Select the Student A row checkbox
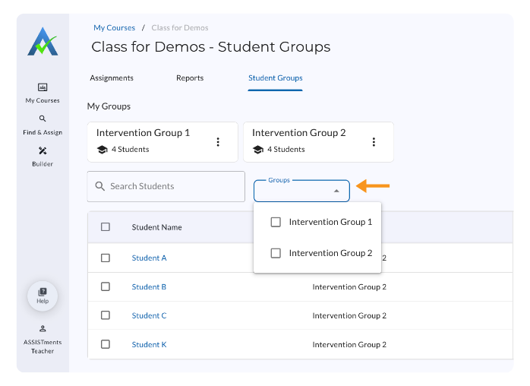Image resolution: width=530 pixels, height=386 pixels. click(106, 258)
